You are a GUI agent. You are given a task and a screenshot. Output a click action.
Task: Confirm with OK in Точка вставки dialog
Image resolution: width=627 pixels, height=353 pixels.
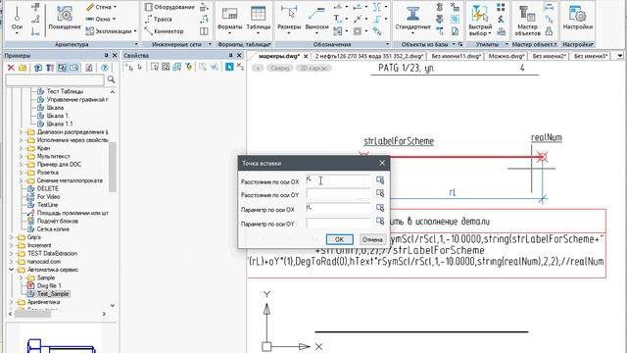(x=339, y=239)
